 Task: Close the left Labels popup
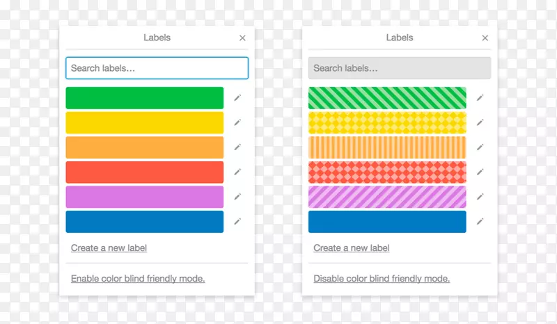pos(242,38)
